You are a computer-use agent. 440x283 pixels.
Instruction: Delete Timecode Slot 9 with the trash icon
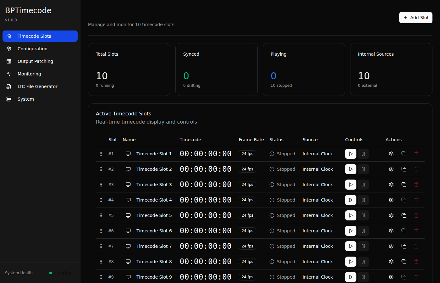[x=416, y=277]
